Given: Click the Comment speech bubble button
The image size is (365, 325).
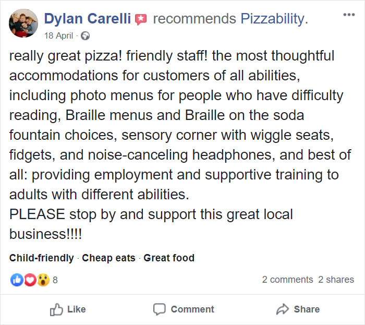Looking at the screenshot, I should [x=184, y=309].
